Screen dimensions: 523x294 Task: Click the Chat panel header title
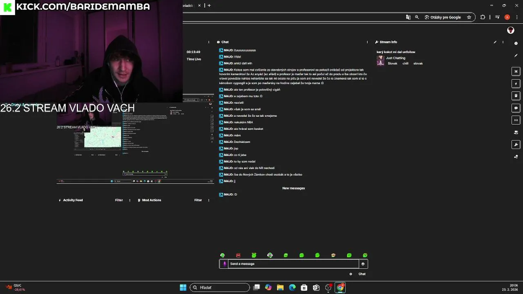225,42
